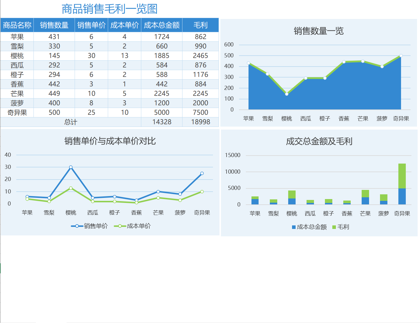The image size is (420, 323).
Task: Click green 毛利 segment of 樱桃 bar
Action: [x=292, y=194]
